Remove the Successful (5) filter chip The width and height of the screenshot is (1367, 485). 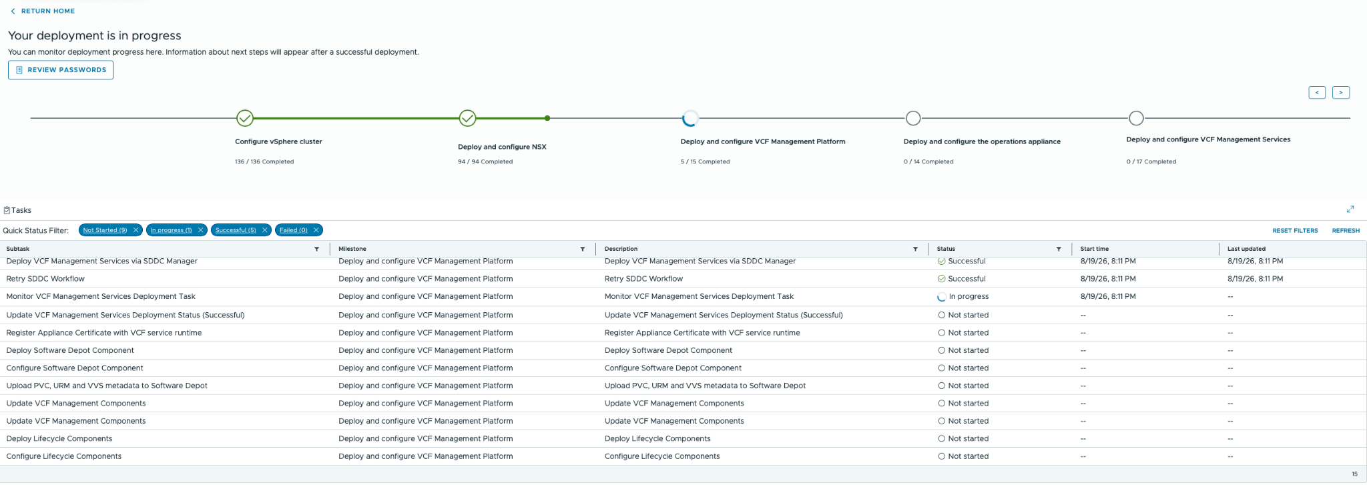coord(265,230)
